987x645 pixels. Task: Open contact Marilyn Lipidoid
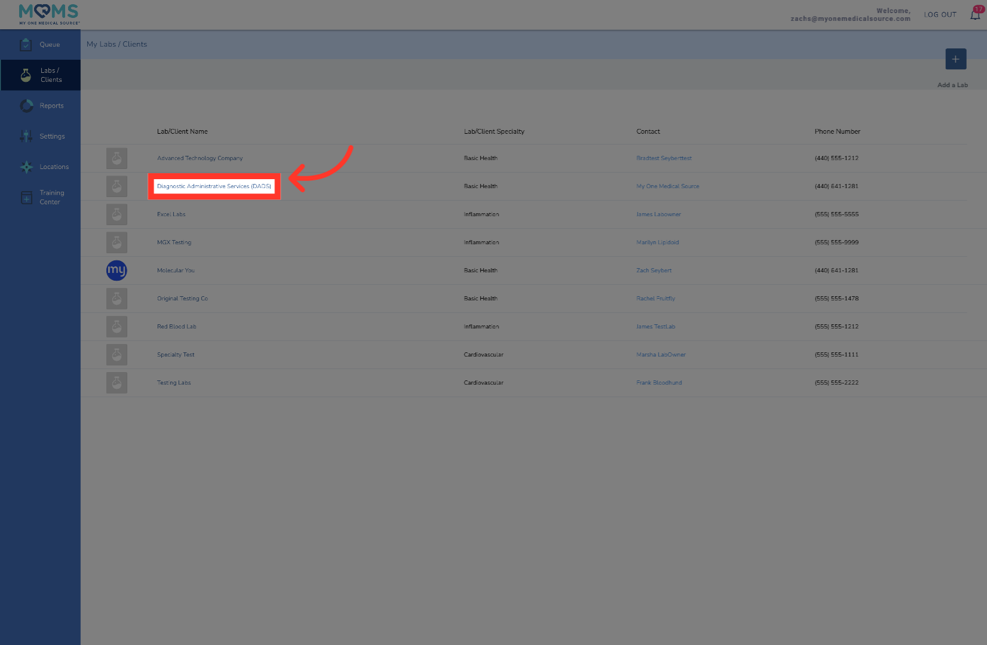point(657,242)
